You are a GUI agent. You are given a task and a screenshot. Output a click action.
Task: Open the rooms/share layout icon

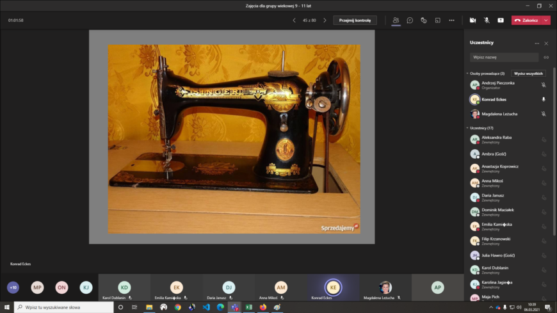[x=438, y=20]
